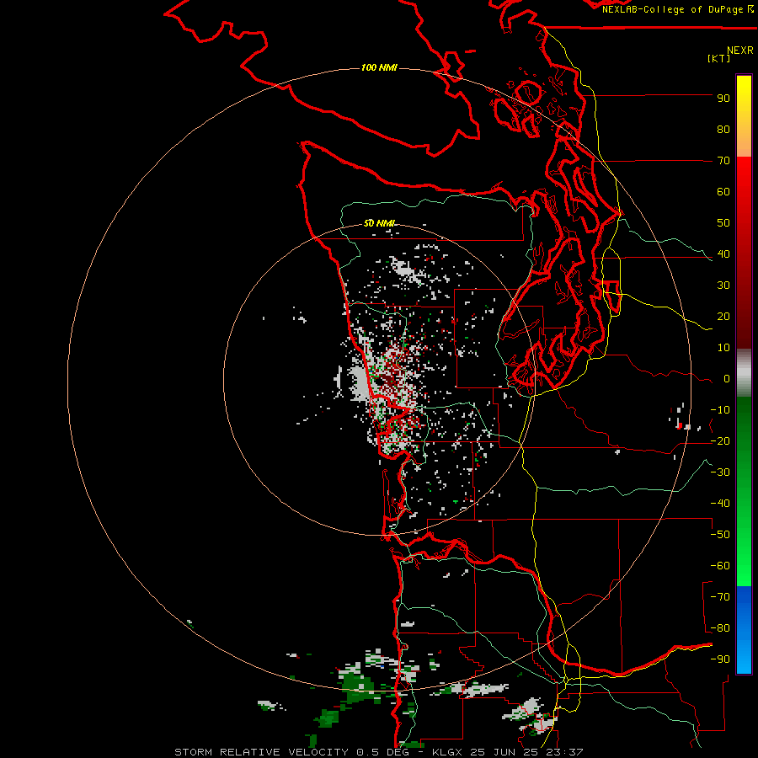Screen dimensions: 758x758
Task: Click the positive 50 knot scale label
Action: 723,223
